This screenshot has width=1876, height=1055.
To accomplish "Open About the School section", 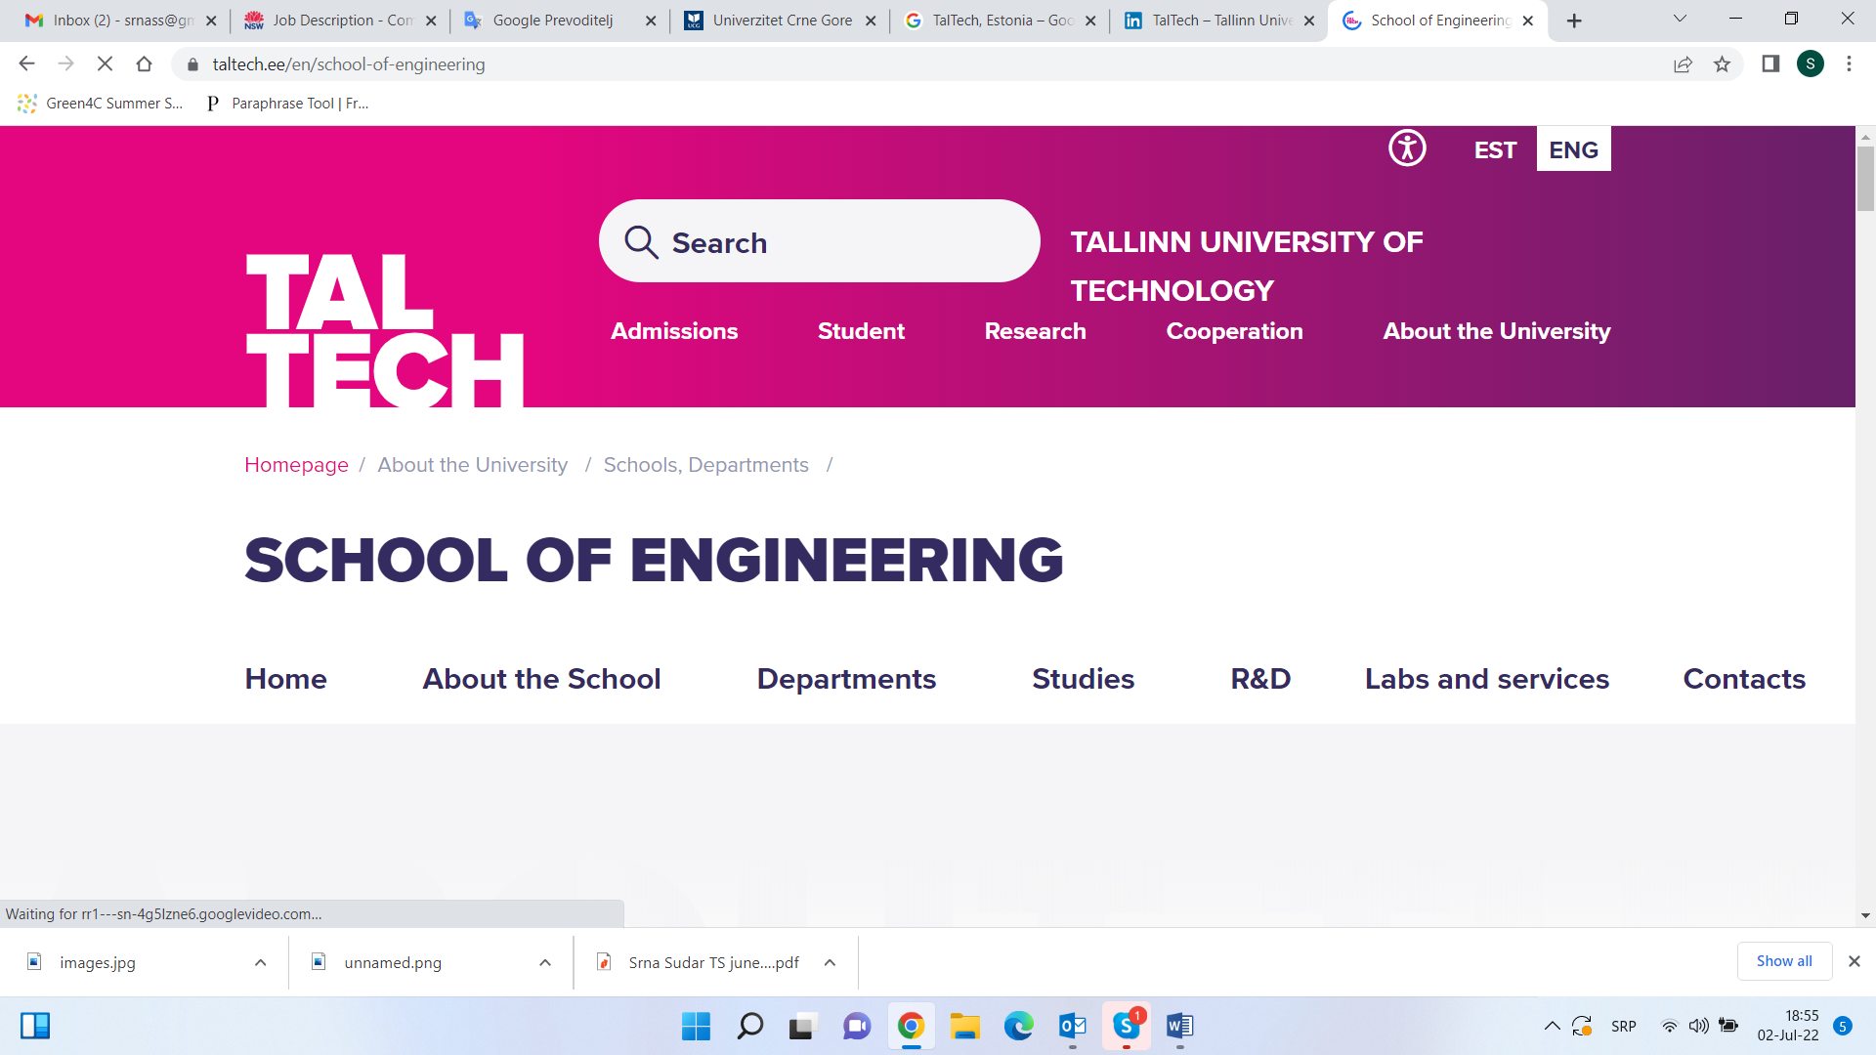I will tap(541, 679).
